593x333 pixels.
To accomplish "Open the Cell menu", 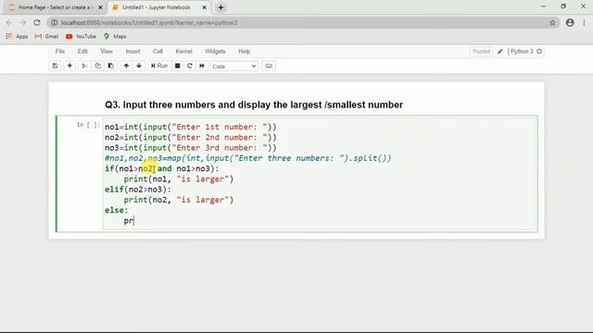I will click(x=158, y=52).
